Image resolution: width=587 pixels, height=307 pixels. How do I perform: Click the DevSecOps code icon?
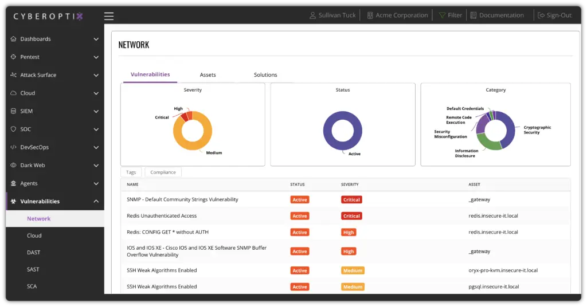tap(14, 147)
